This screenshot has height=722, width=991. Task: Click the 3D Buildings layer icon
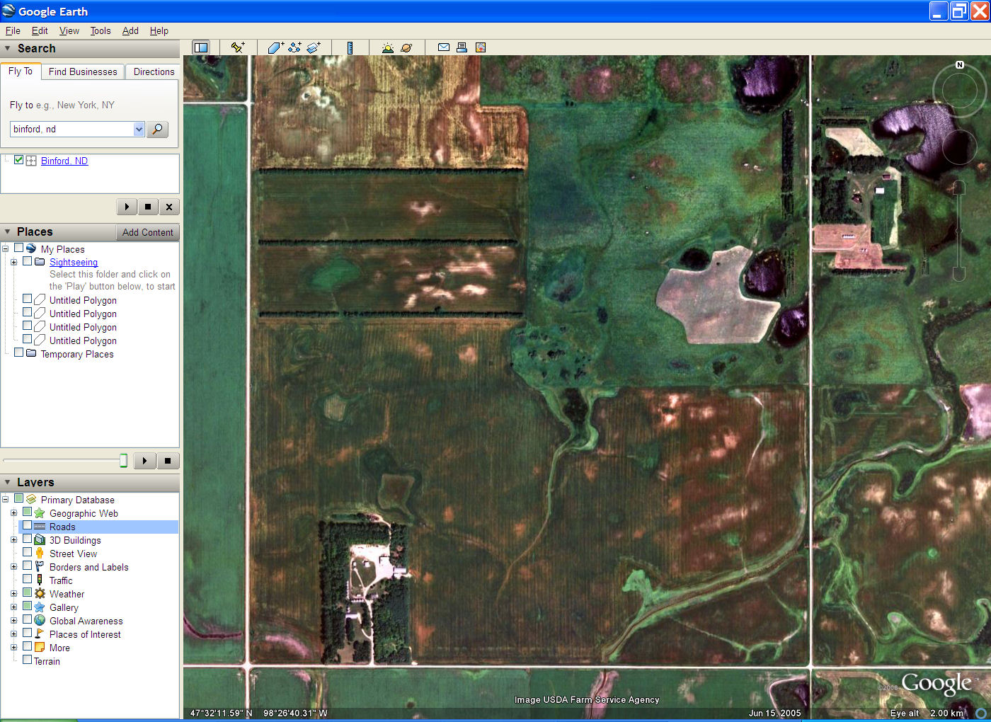pos(40,540)
